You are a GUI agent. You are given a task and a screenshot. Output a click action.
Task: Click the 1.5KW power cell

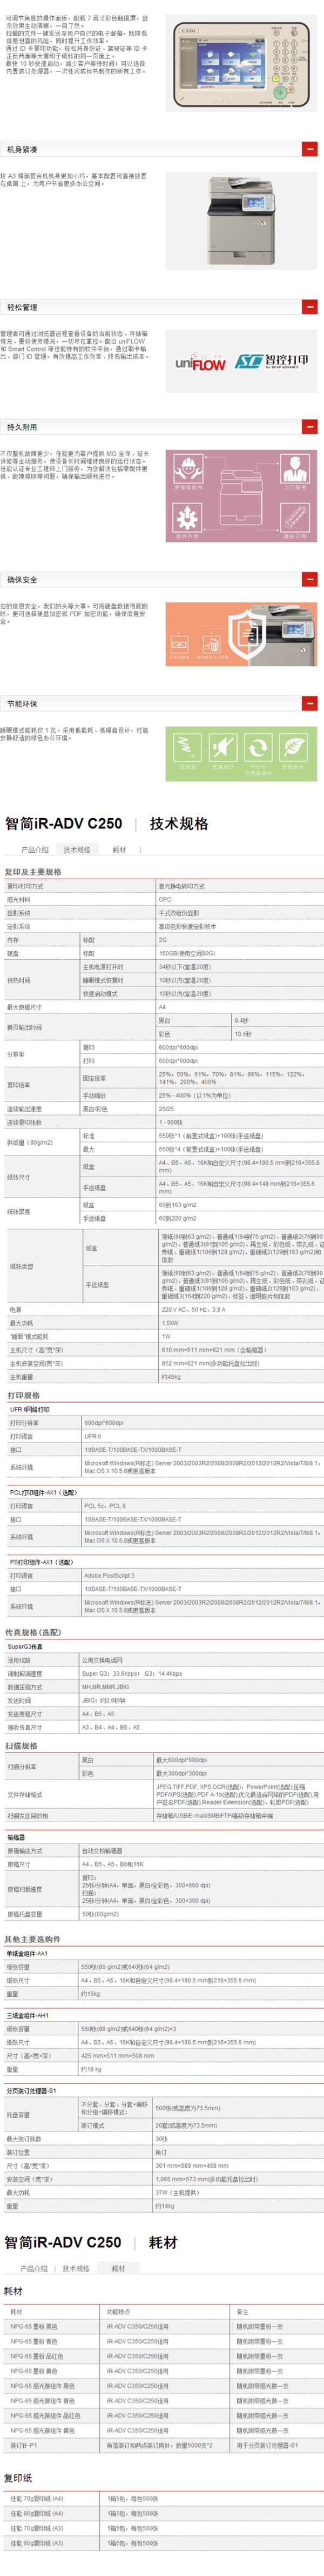[241, 1323]
